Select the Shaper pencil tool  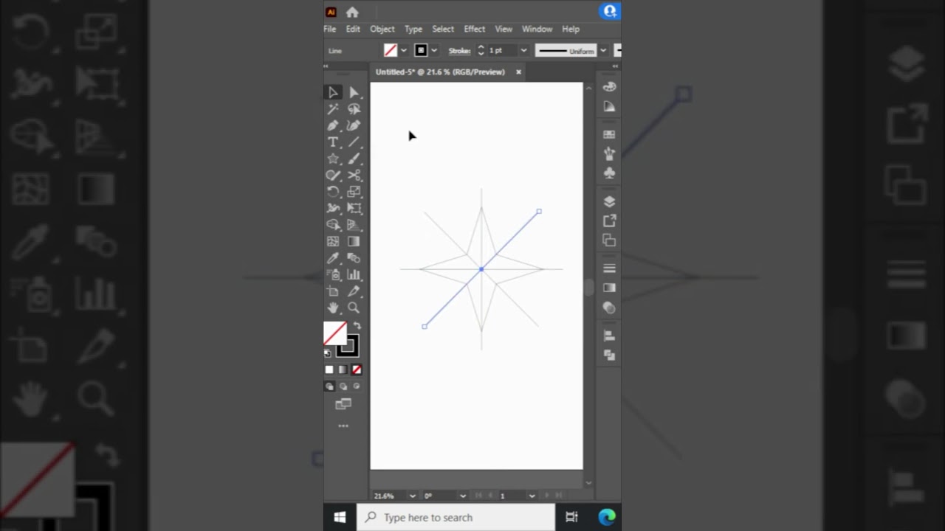coord(333,176)
